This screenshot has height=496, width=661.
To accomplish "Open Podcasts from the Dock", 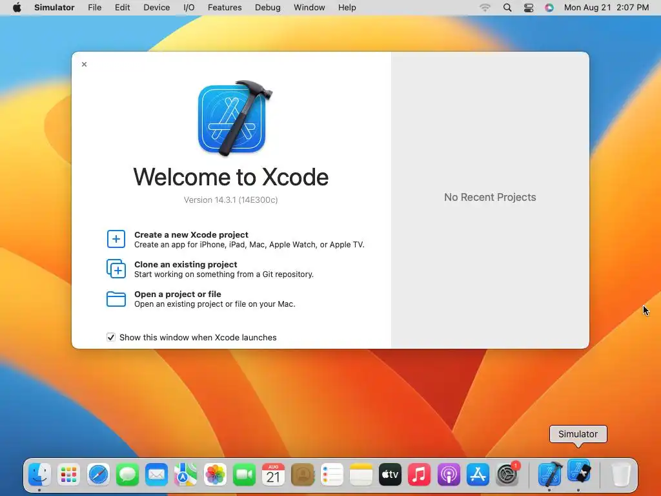I will (449, 475).
